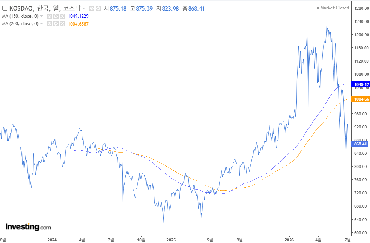The width and height of the screenshot is (370, 243).
Task: Click the Market Closed status indicator
Action: [x=333, y=8]
